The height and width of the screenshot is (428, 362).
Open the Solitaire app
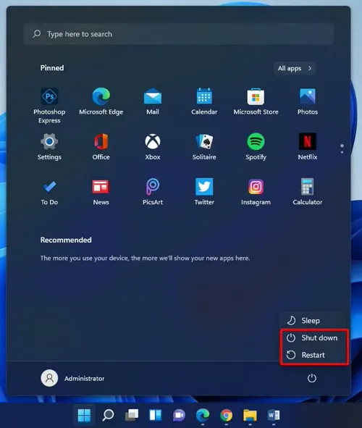[204, 146]
